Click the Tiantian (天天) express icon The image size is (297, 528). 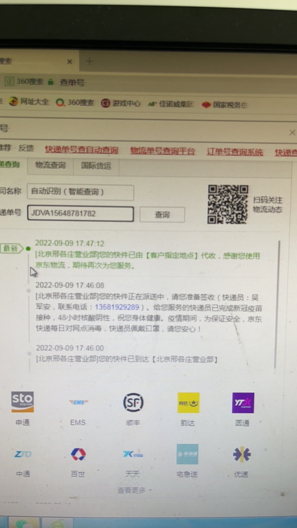point(132,454)
